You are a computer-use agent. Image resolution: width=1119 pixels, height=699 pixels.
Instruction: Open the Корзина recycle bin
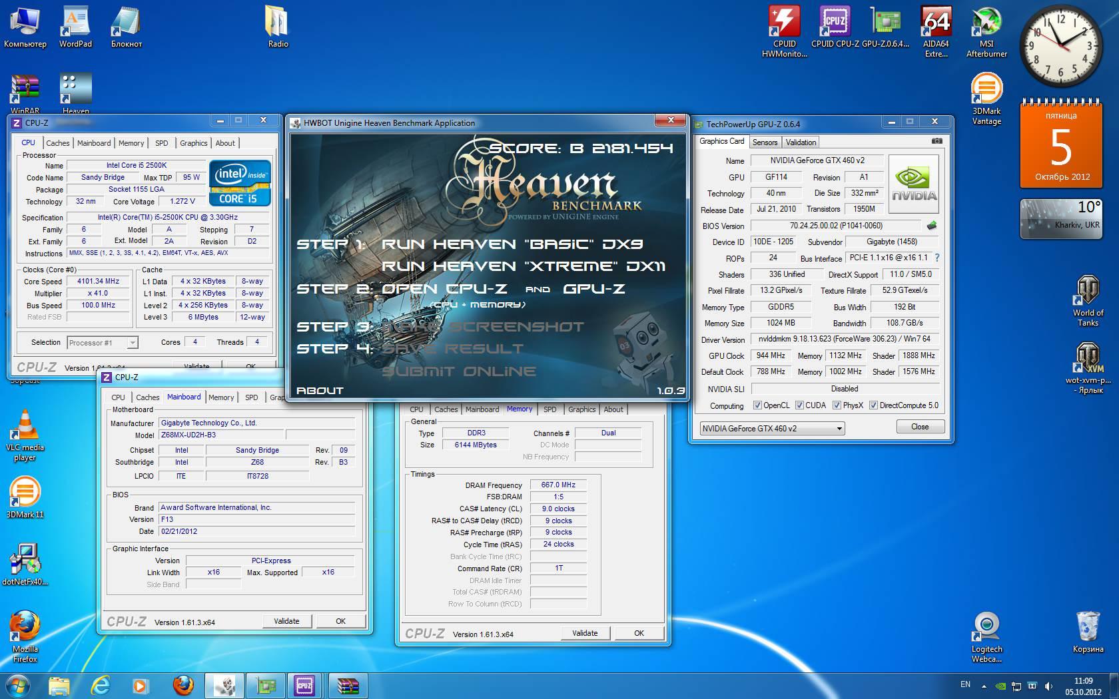tap(1088, 632)
